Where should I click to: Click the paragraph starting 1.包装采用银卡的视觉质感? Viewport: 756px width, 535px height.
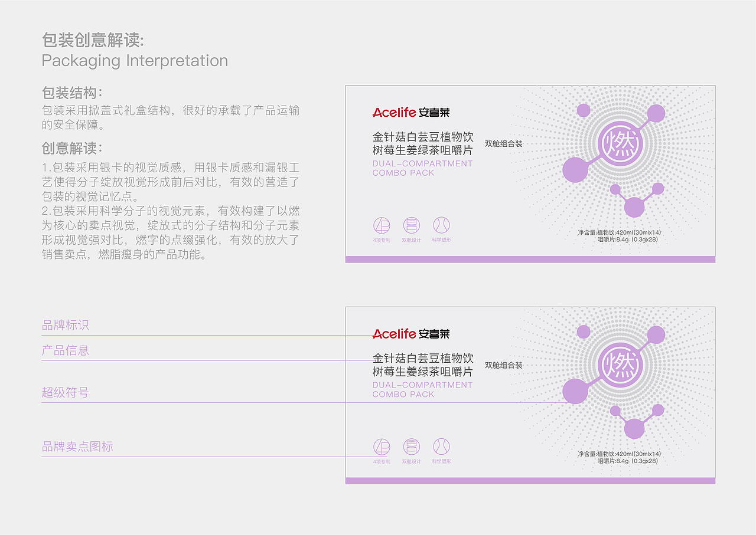click(171, 182)
